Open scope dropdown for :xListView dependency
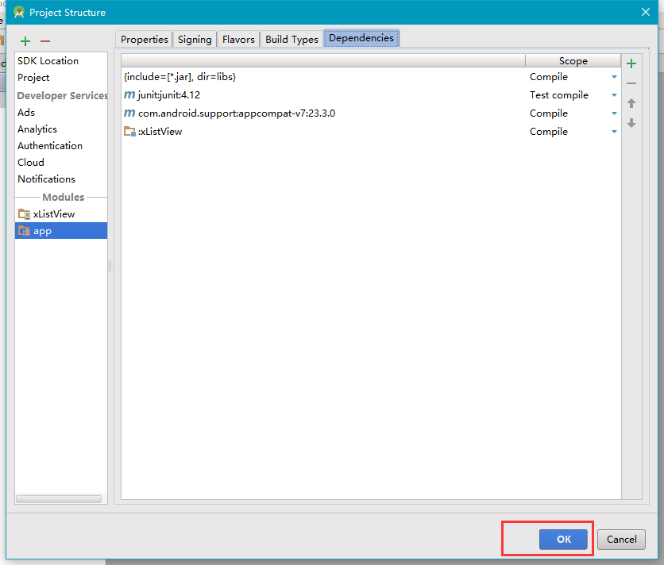The width and height of the screenshot is (664, 565). click(614, 132)
